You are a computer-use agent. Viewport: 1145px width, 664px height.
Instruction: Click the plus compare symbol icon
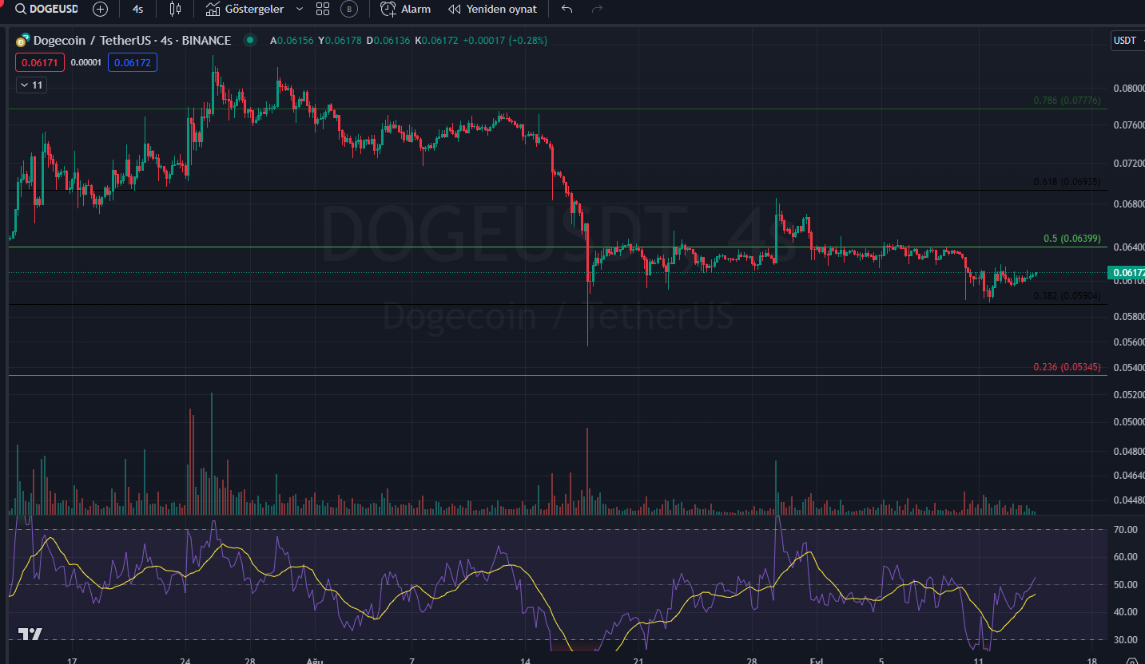pyautogui.click(x=100, y=10)
